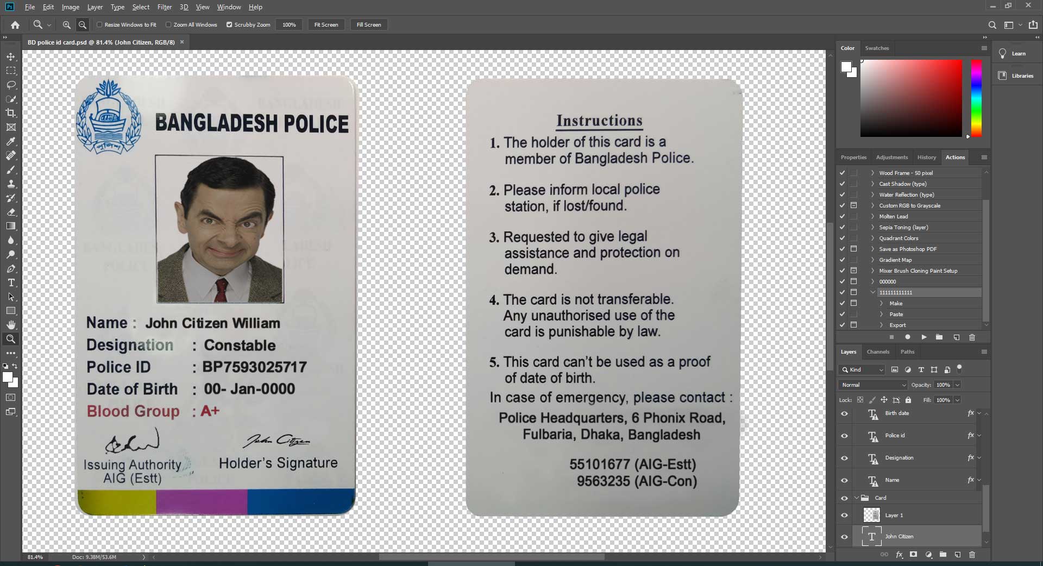Expand the Molten Lead action
Screen dimensions: 1043x566
click(872, 217)
